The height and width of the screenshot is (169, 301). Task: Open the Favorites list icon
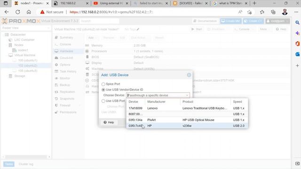[x=262, y=12]
